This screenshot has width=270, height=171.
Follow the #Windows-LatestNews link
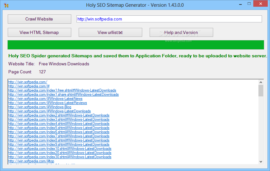pyautogui.click(x=45, y=99)
